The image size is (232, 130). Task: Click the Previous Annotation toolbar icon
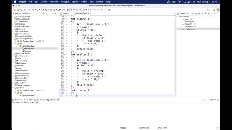coord(88,10)
